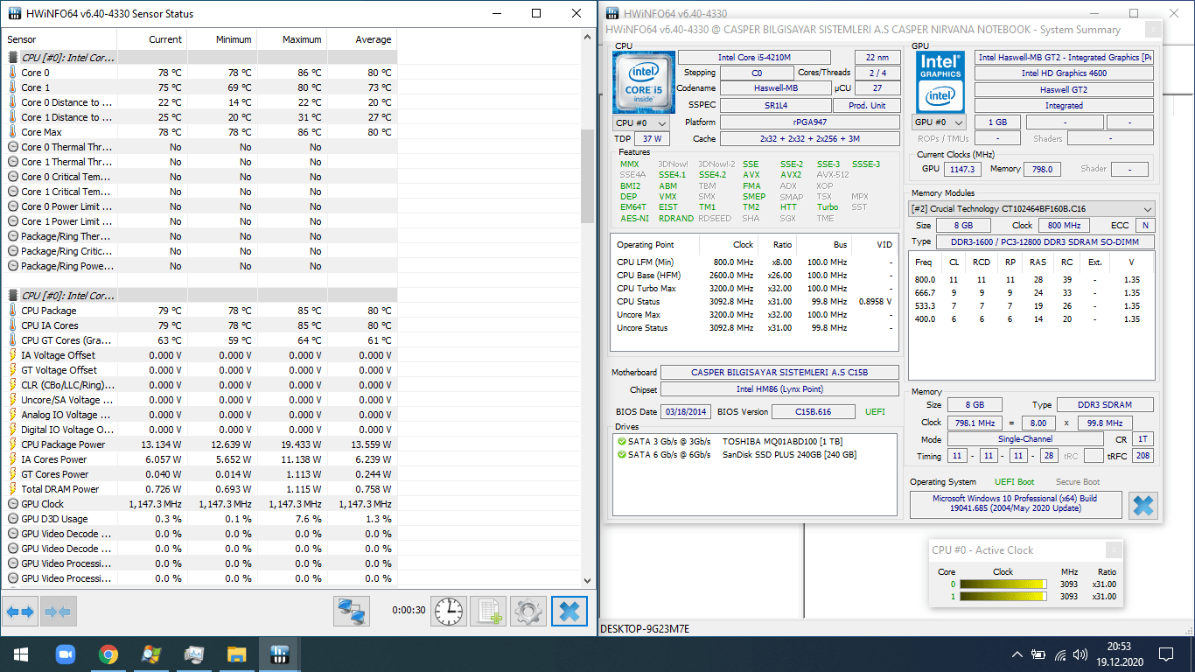Click the Intel Graphics logo
The image size is (1195, 672).
click(x=940, y=82)
